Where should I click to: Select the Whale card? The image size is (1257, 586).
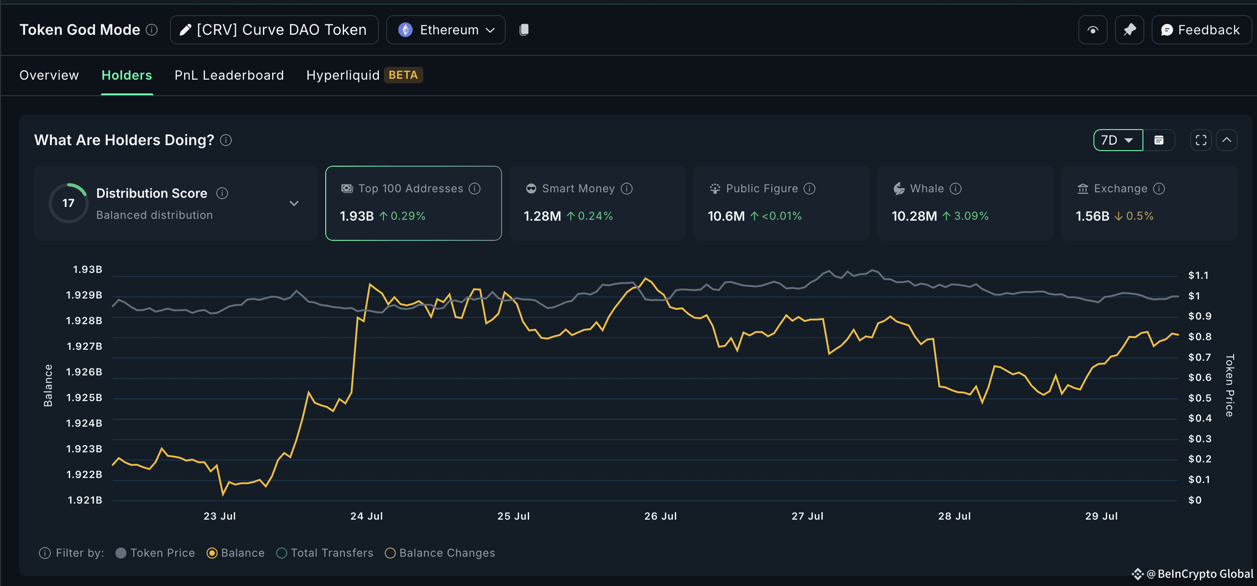965,203
